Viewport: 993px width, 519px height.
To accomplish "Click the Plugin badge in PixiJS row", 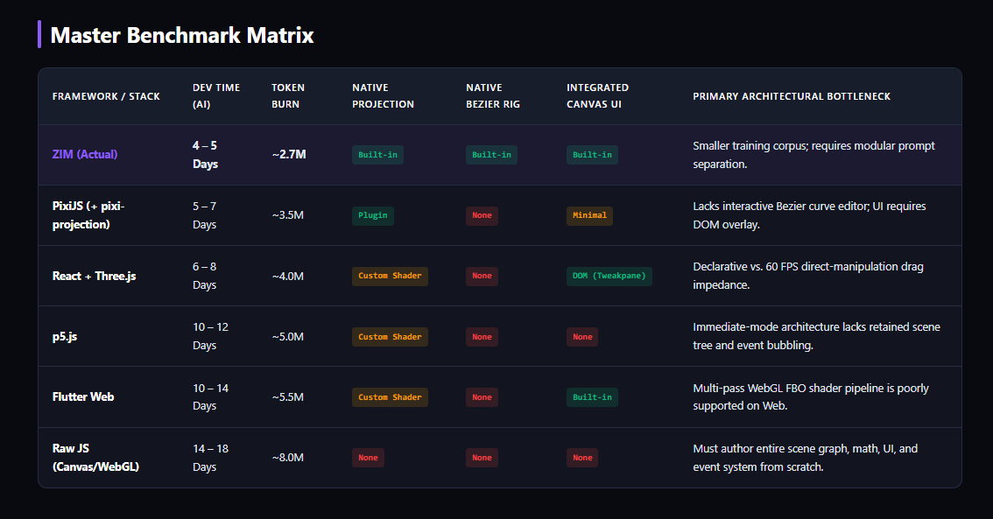I will tap(372, 216).
